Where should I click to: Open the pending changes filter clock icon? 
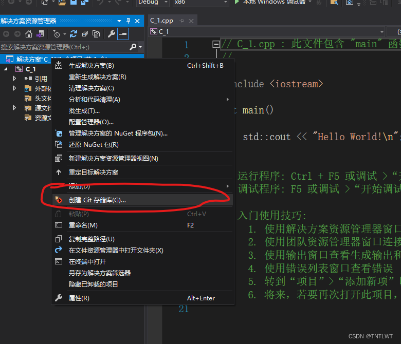pos(57,34)
